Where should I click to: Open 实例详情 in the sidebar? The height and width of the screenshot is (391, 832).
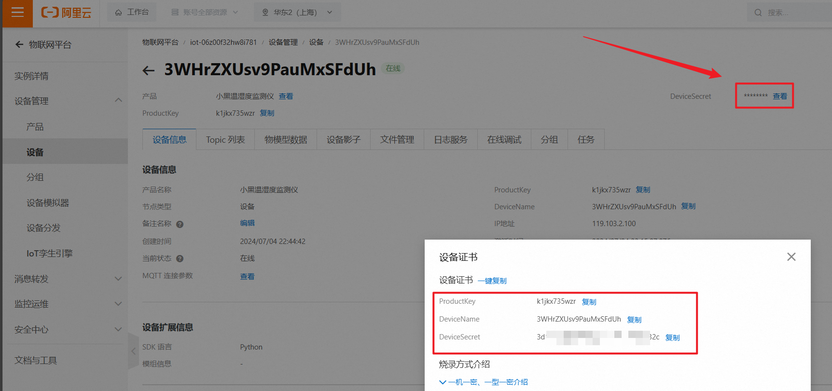31,76
